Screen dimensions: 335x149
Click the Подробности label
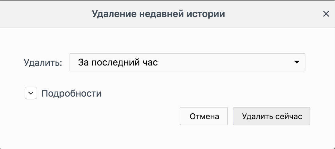point(71,94)
